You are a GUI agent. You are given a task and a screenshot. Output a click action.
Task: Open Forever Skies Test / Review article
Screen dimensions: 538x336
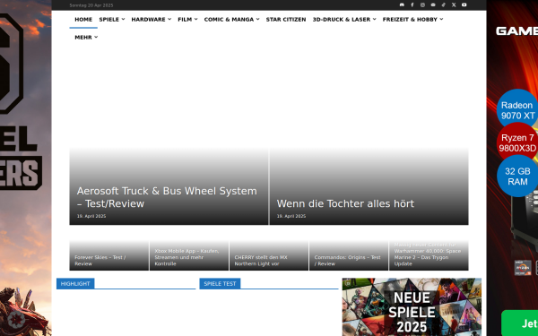tap(100, 261)
